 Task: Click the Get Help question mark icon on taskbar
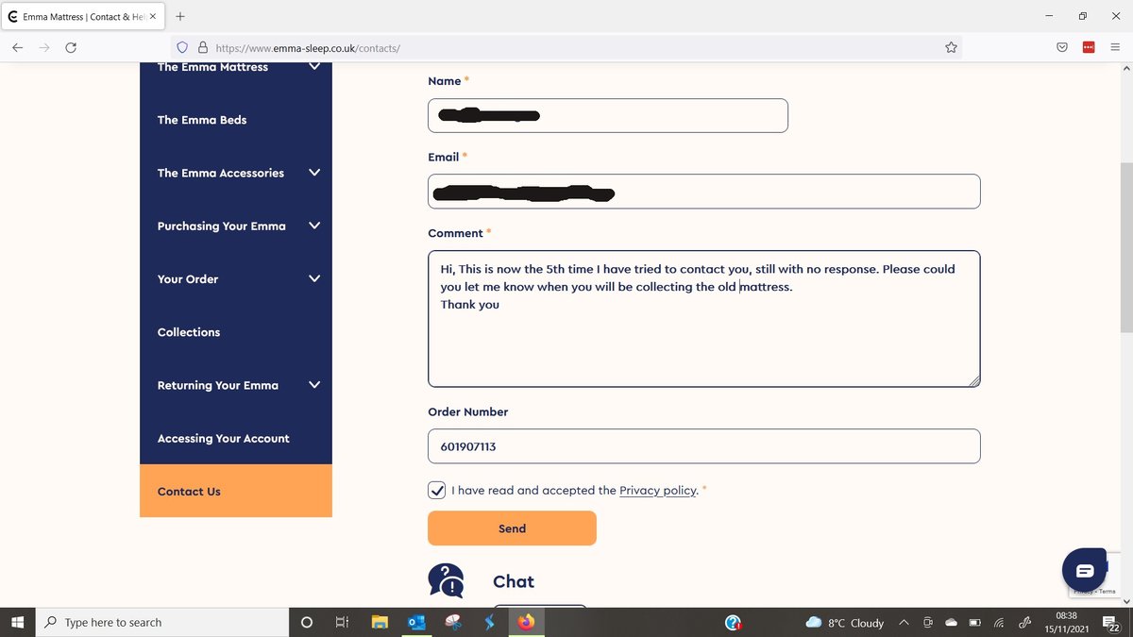click(734, 622)
